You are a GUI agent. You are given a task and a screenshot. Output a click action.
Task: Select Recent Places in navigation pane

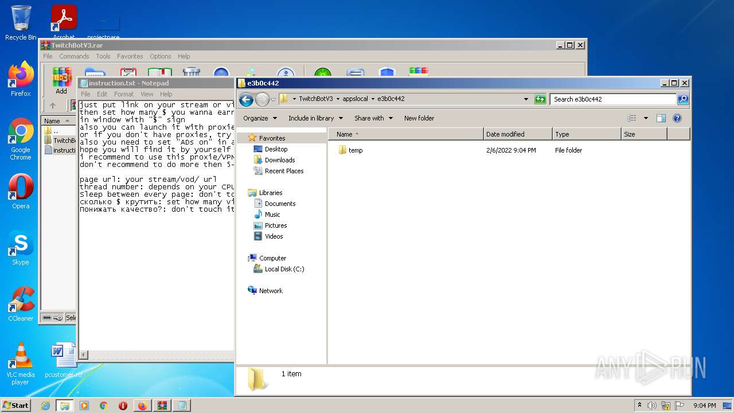[x=278, y=171]
